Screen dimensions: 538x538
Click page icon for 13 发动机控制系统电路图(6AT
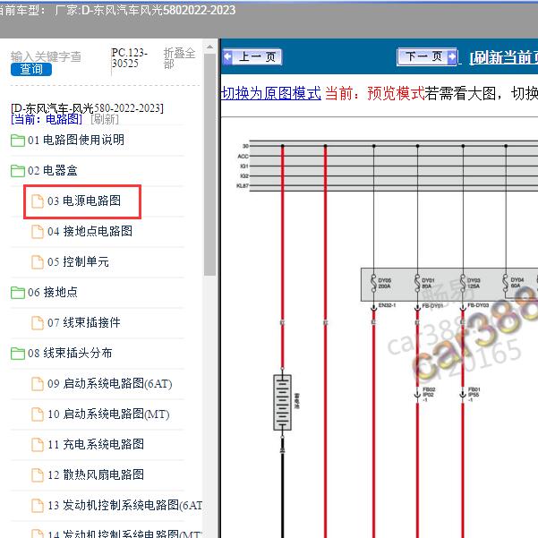pos(38,506)
